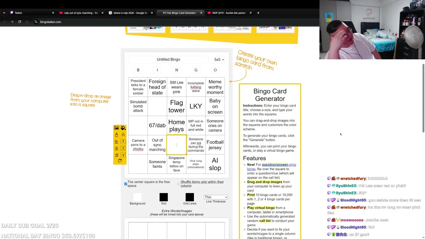Flip the square using circular arrows icon

coord(120,161)
